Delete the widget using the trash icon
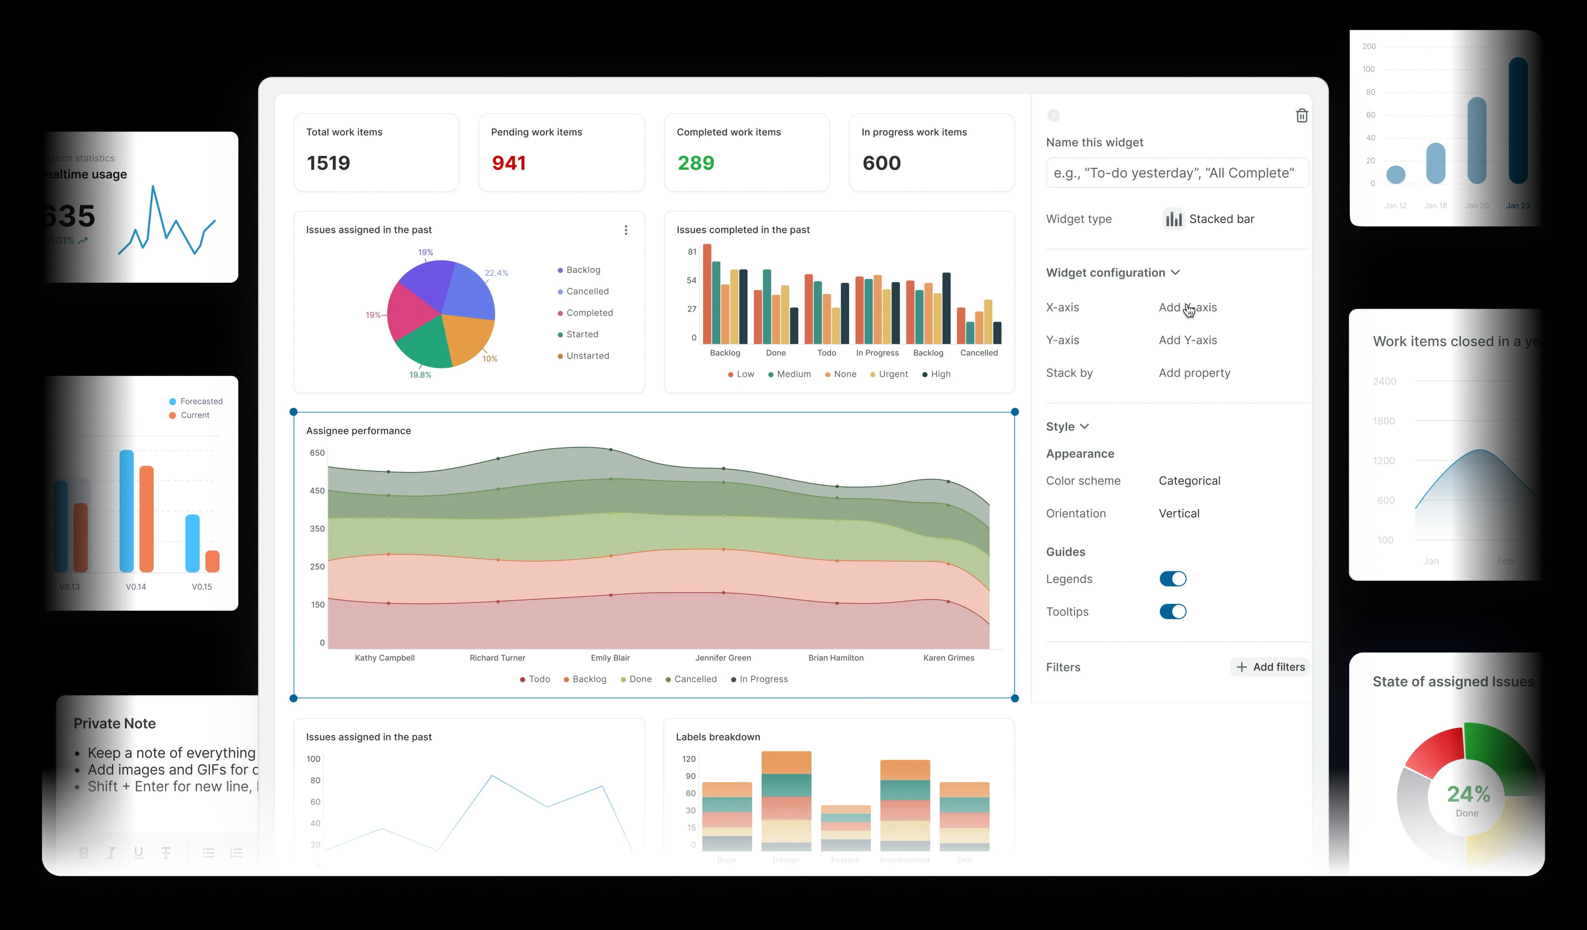 (x=1301, y=115)
